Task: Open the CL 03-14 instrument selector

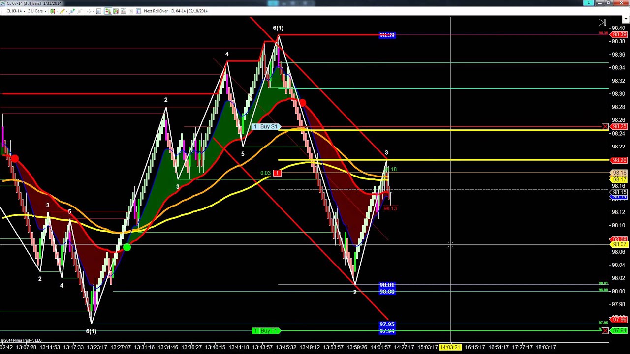Action: [15, 11]
